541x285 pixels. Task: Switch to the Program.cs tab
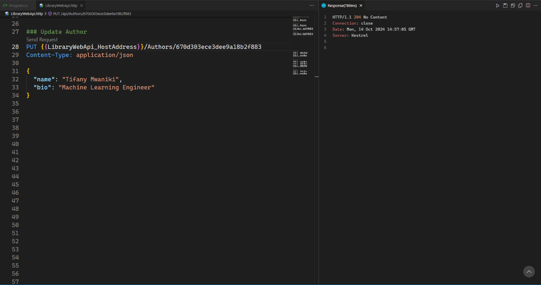pos(18,5)
